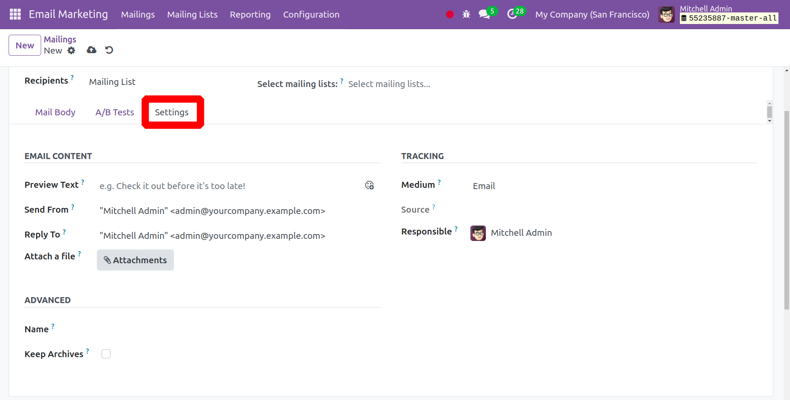Switch to the A/B Tests tab
The image size is (790, 400).
coord(114,112)
